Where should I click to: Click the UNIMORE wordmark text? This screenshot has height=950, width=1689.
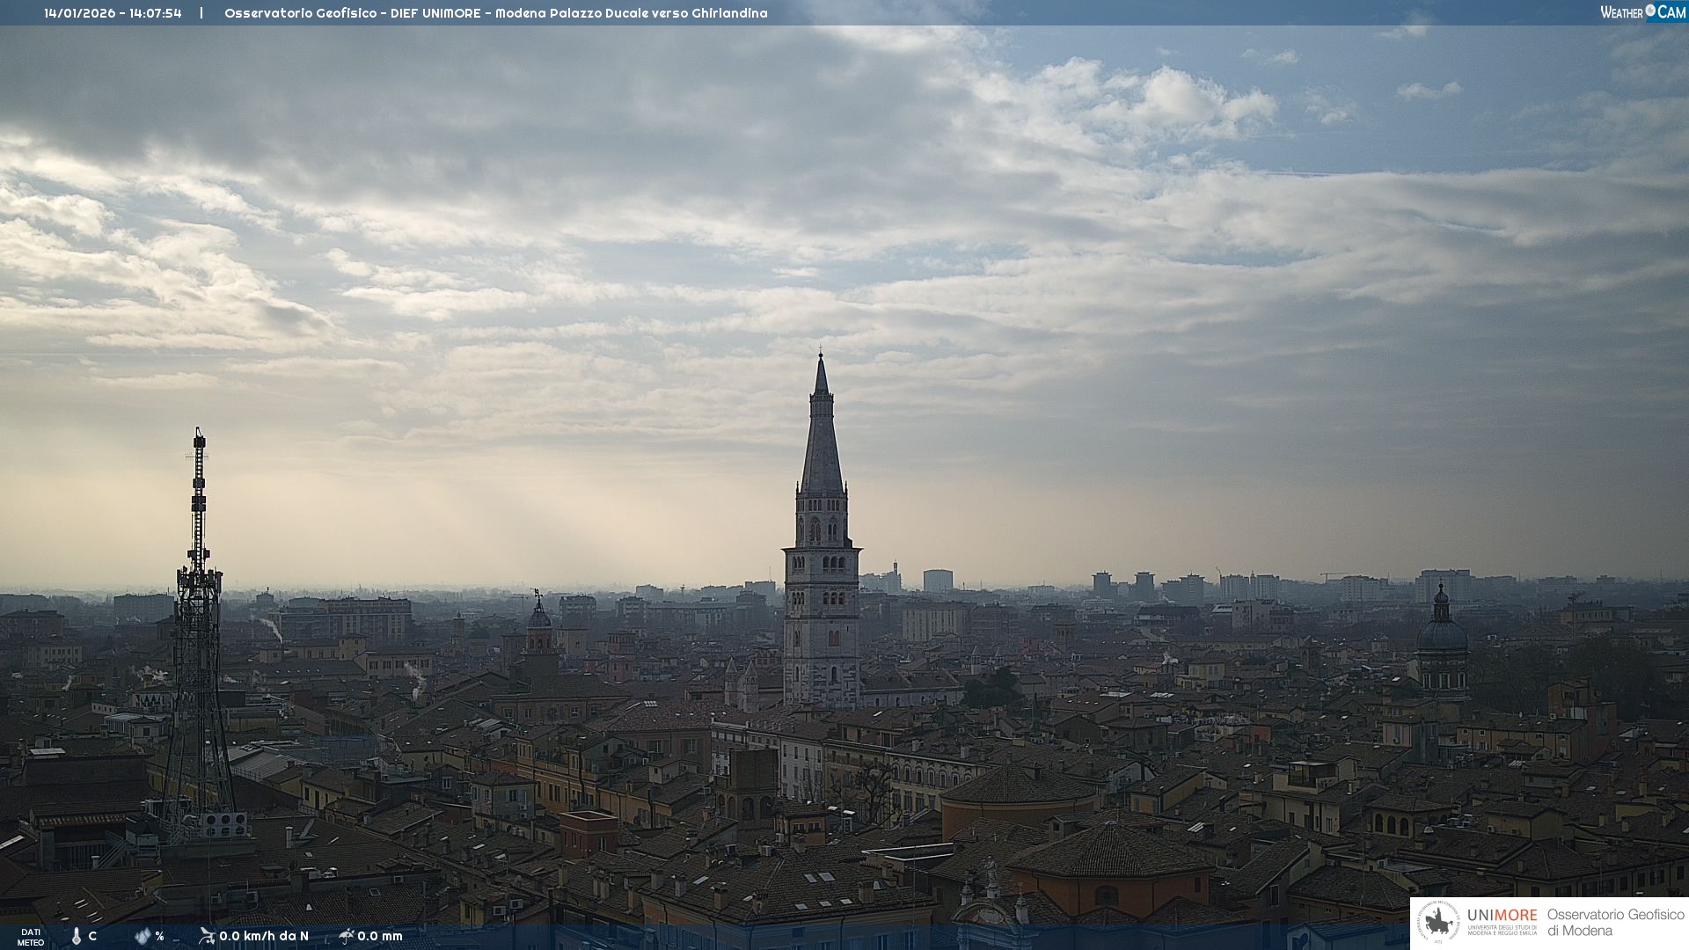1502,916
